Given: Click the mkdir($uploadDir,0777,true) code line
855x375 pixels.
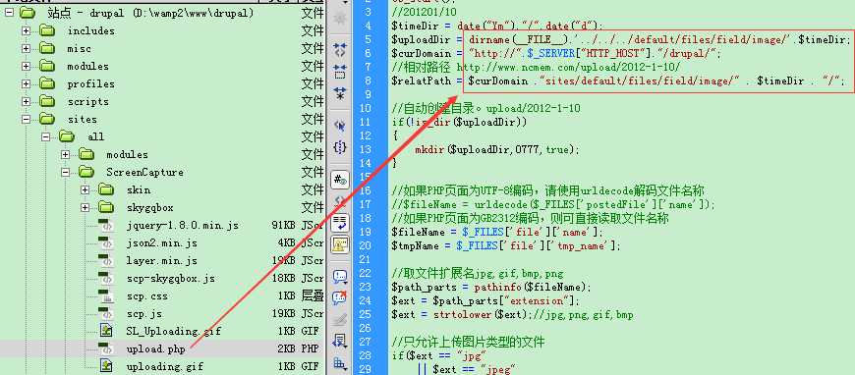Looking at the screenshot, I should 496,149.
